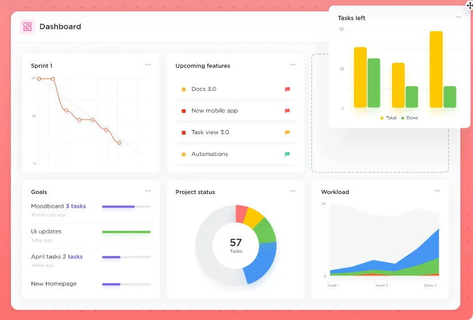This screenshot has height=320, width=473.
Task: Click the New Homepage progress bar
Action: (126, 284)
